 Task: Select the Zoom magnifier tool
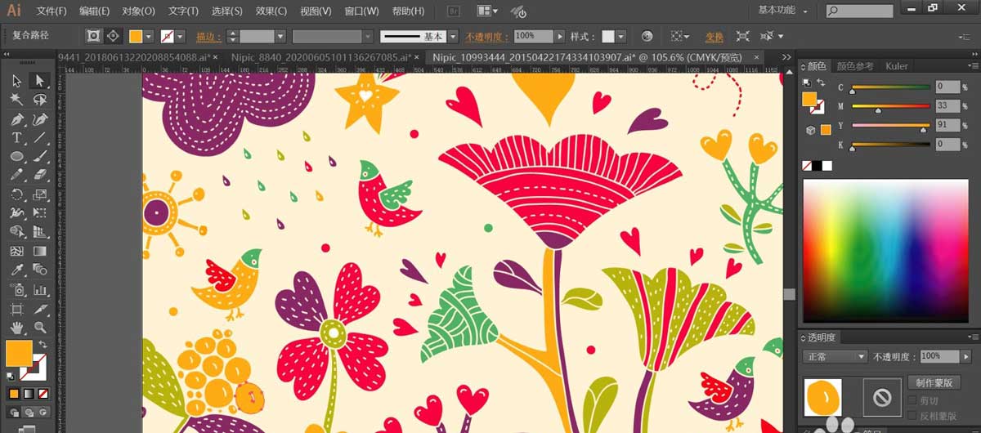pos(38,327)
